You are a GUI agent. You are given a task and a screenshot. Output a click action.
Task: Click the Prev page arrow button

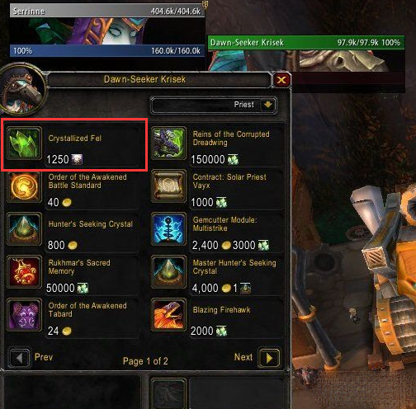coord(19,358)
